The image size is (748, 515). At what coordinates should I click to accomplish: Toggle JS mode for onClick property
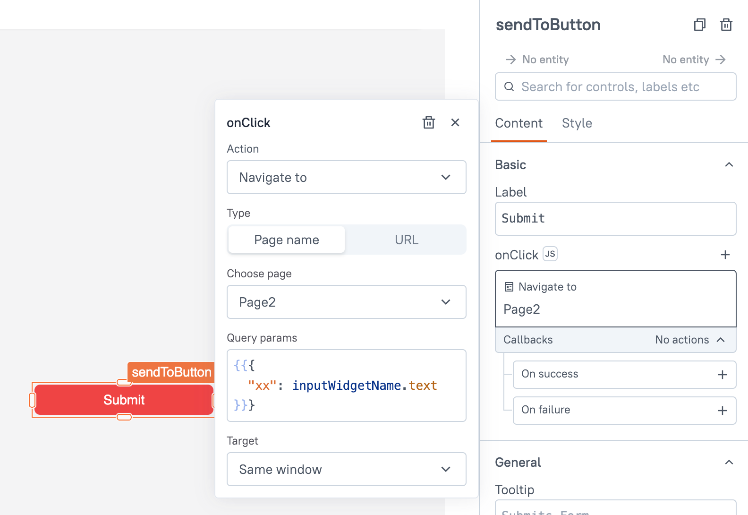[x=550, y=254]
